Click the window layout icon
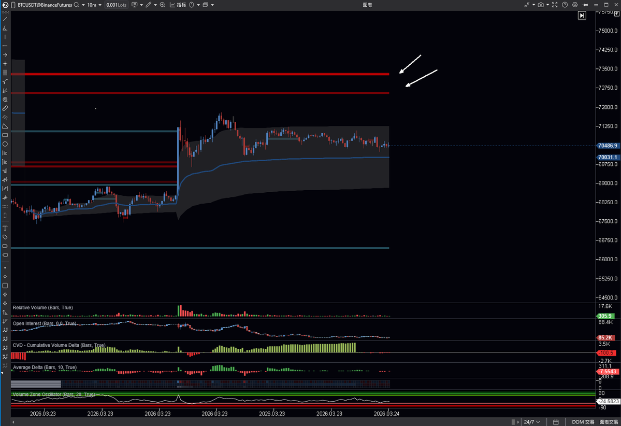Image resolution: width=621 pixels, height=426 pixels. 205,5
